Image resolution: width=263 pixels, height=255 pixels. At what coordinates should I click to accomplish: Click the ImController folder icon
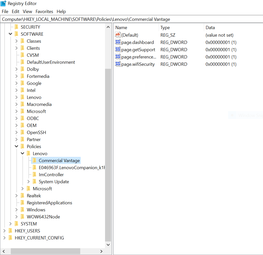[35, 175]
